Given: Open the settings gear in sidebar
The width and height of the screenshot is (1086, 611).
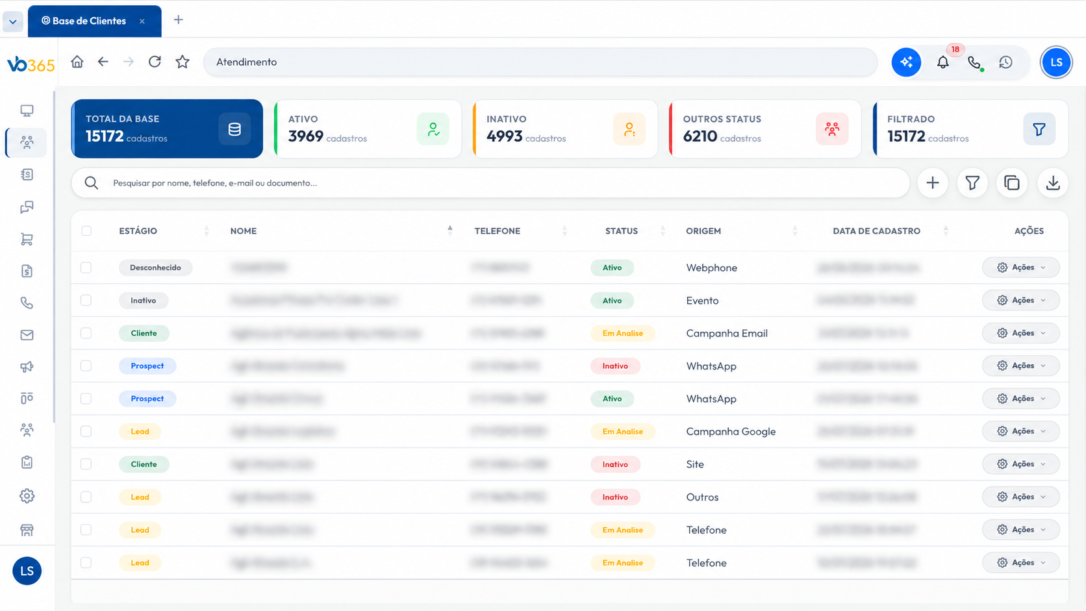Looking at the screenshot, I should (x=27, y=496).
